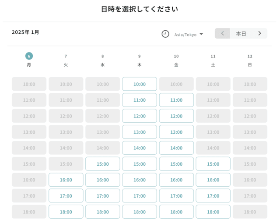Choose the 11:00 slot on Thursday 9

click(140, 100)
